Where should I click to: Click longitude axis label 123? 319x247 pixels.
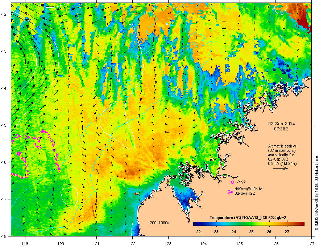point(168,243)
